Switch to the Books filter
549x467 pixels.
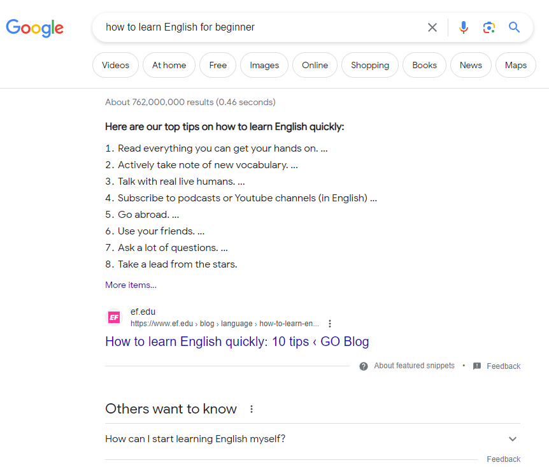coord(424,65)
